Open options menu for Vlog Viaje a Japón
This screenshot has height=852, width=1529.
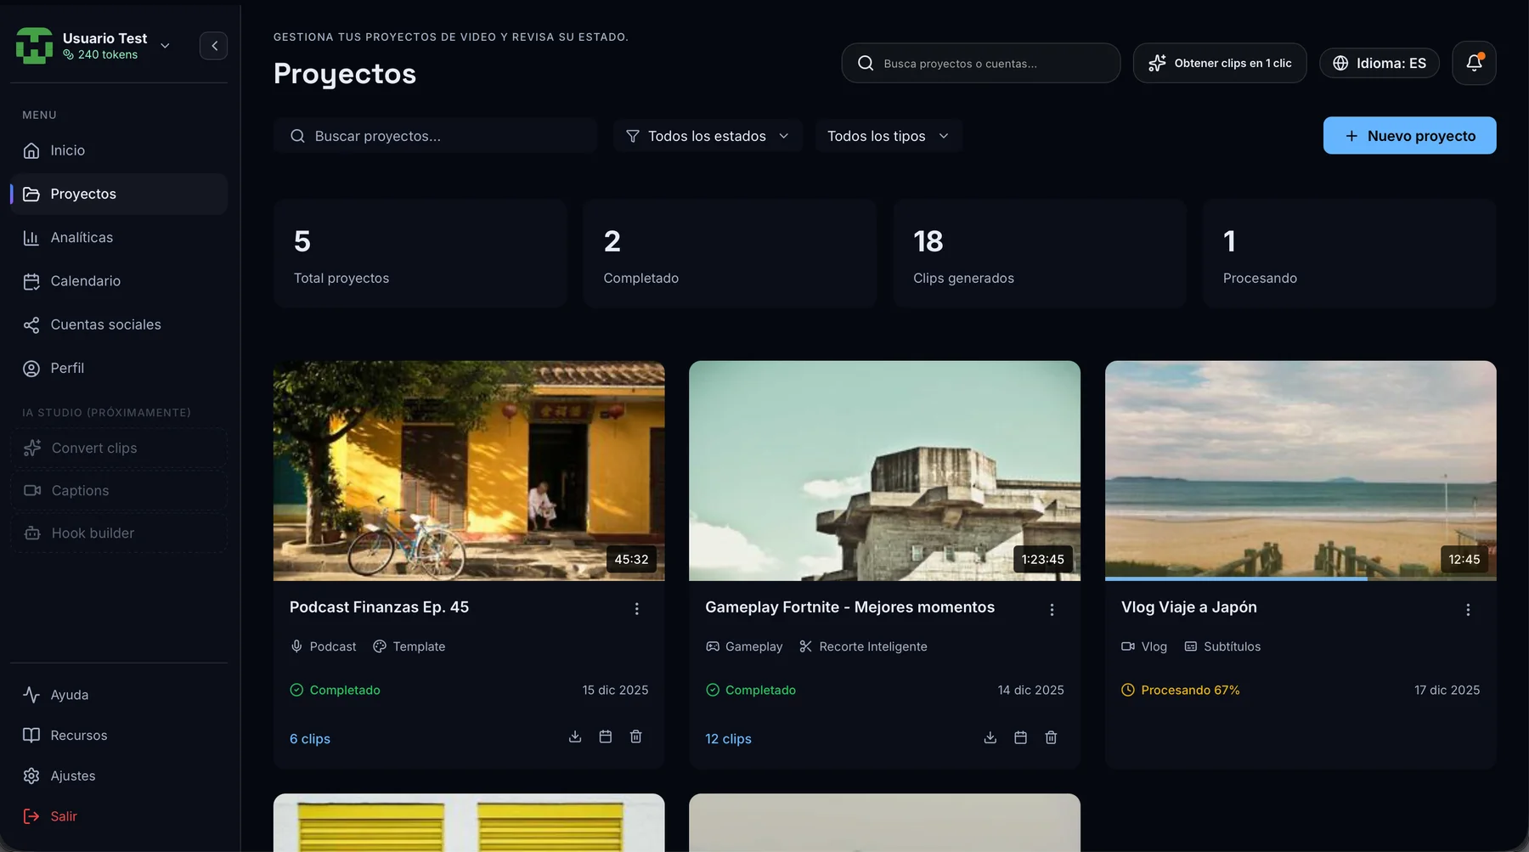(1468, 610)
